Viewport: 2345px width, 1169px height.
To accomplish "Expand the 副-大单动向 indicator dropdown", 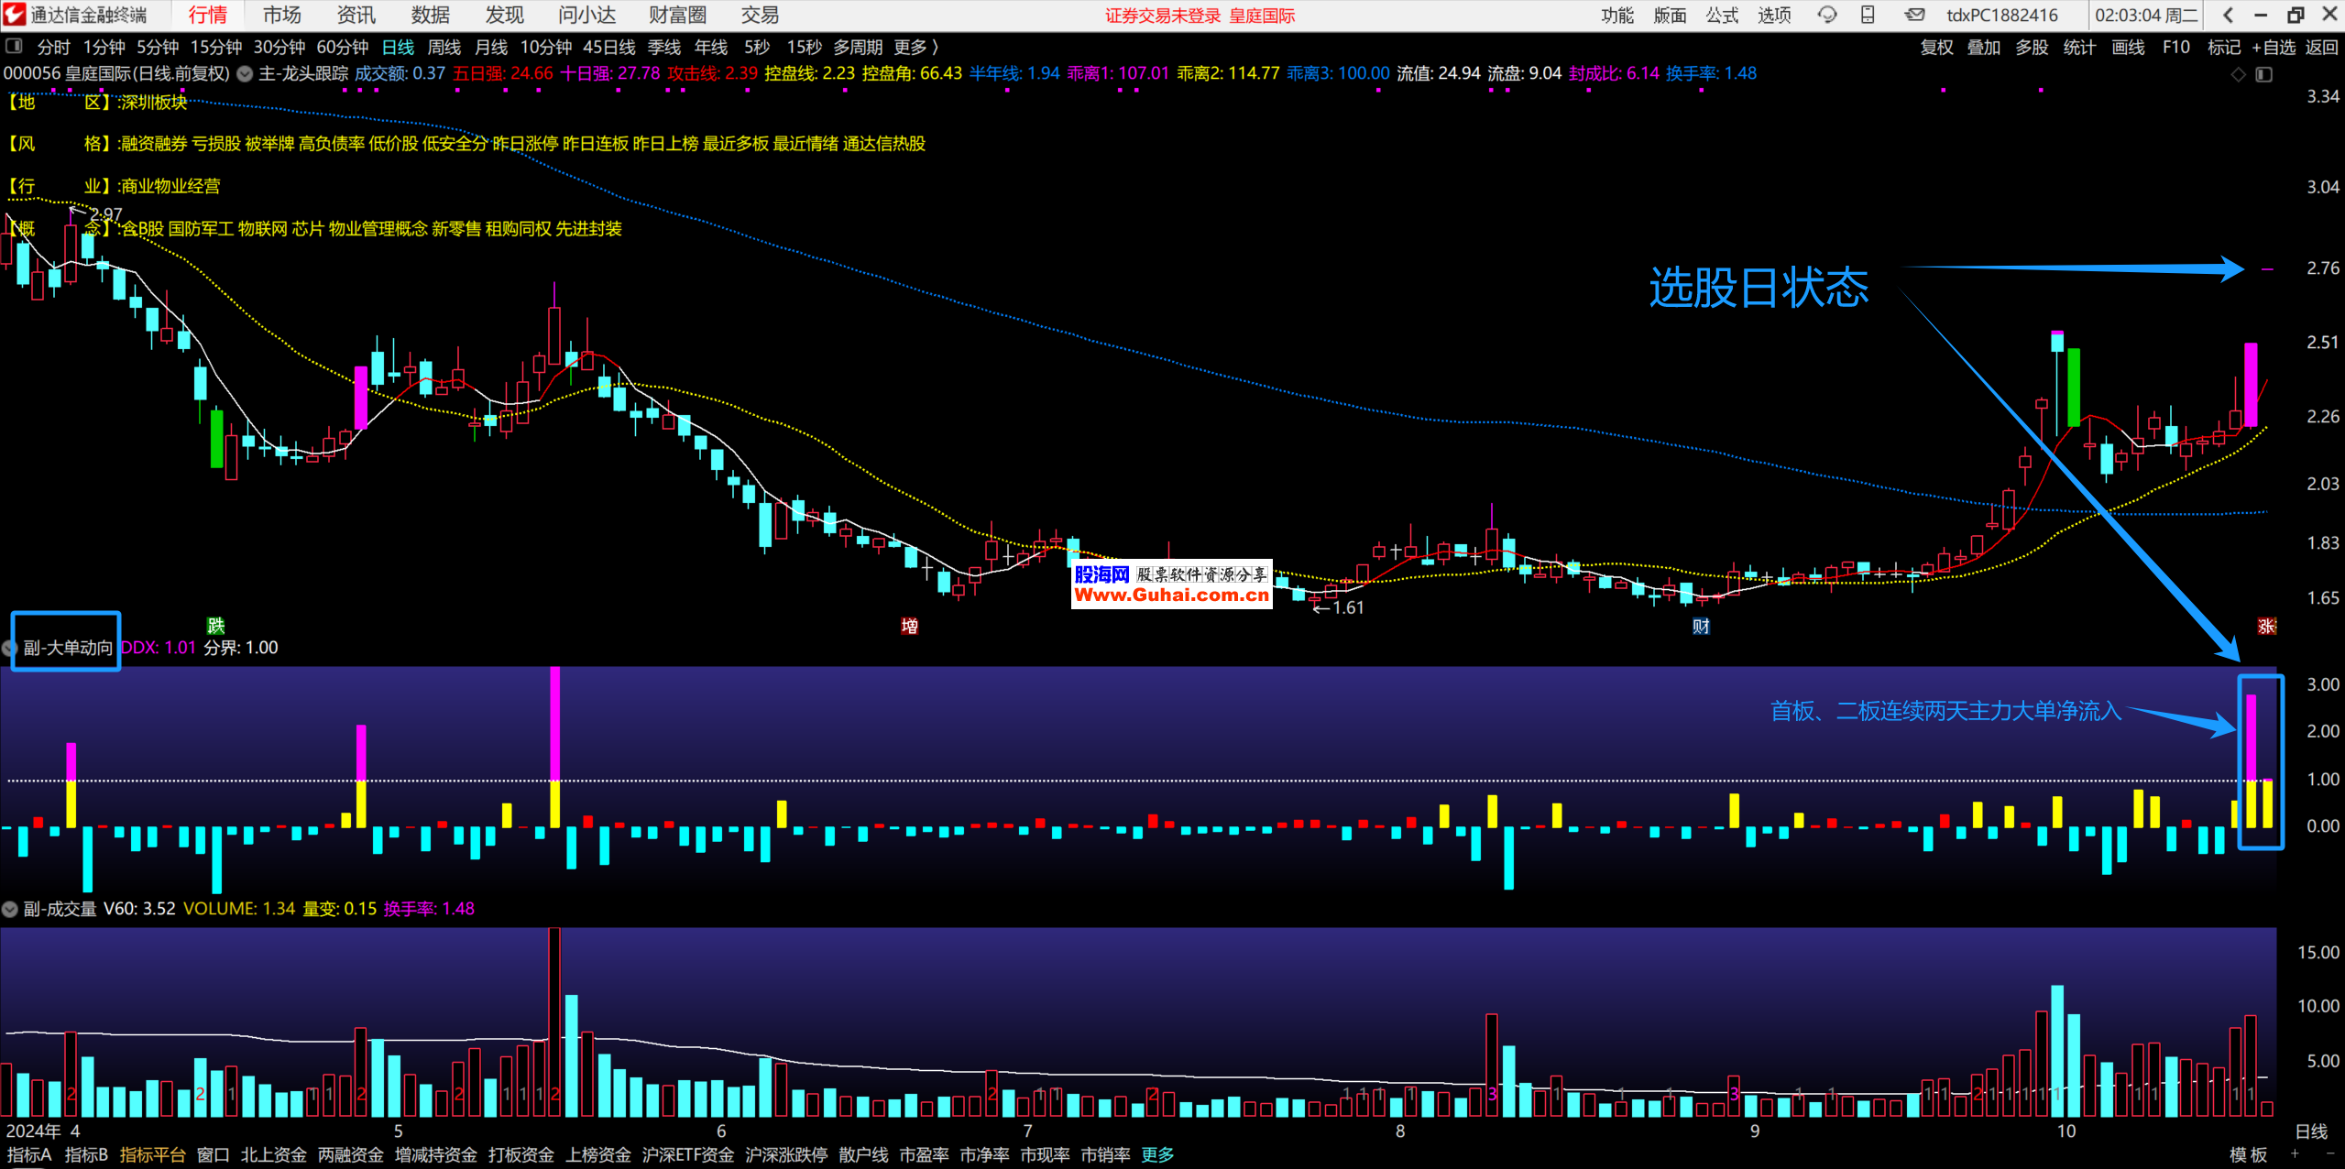I will [x=10, y=649].
